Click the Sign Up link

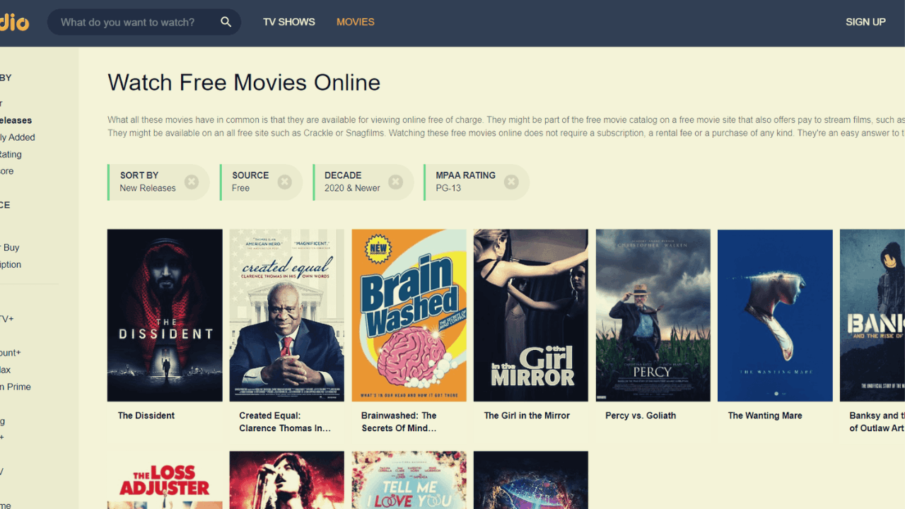(x=865, y=22)
